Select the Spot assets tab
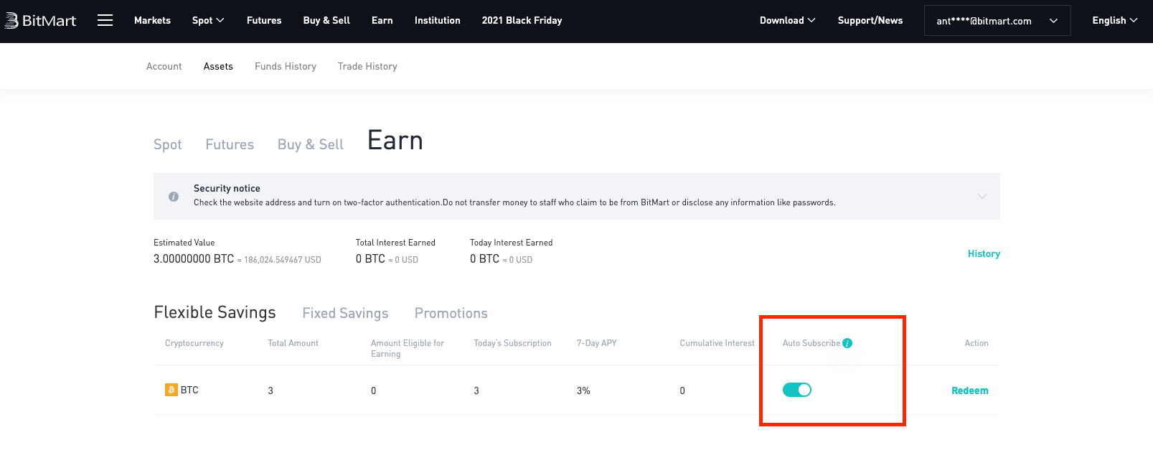The image size is (1153, 463). coord(168,144)
